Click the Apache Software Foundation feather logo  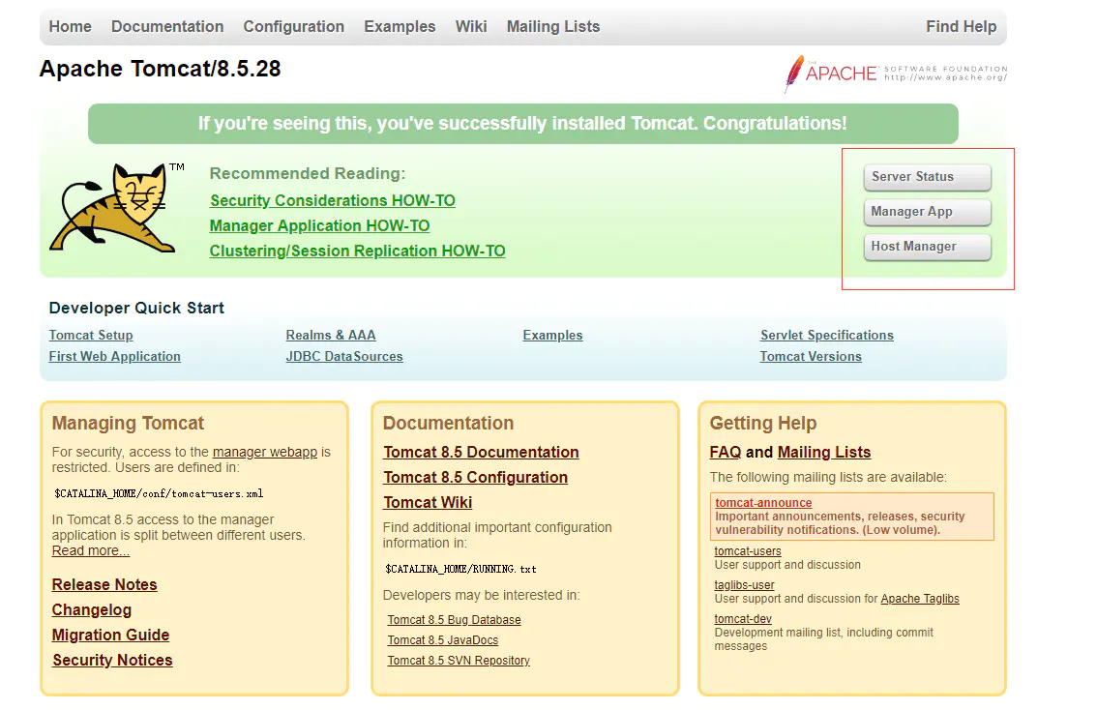[x=896, y=74]
